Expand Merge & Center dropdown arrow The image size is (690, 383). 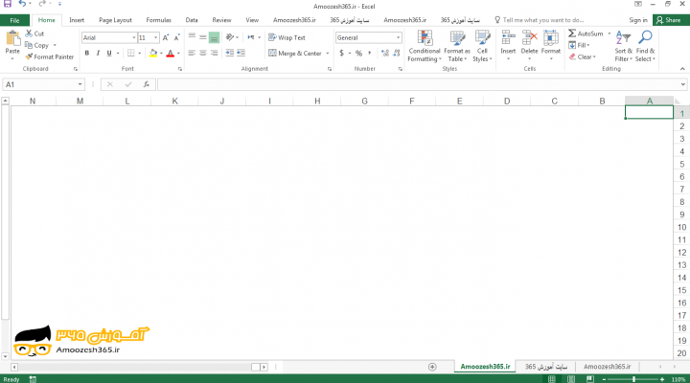(328, 54)
